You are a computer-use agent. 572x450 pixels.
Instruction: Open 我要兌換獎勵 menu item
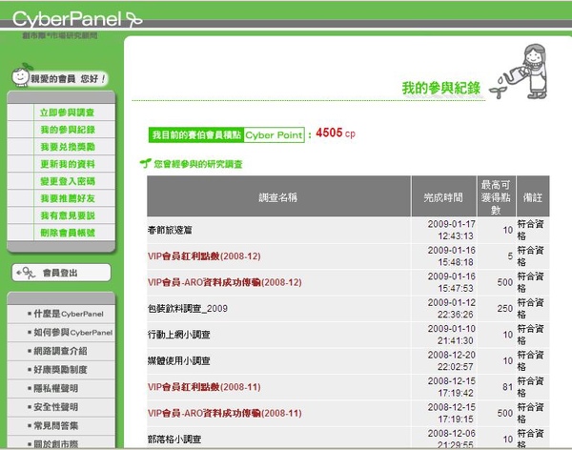tap(68, 147)
